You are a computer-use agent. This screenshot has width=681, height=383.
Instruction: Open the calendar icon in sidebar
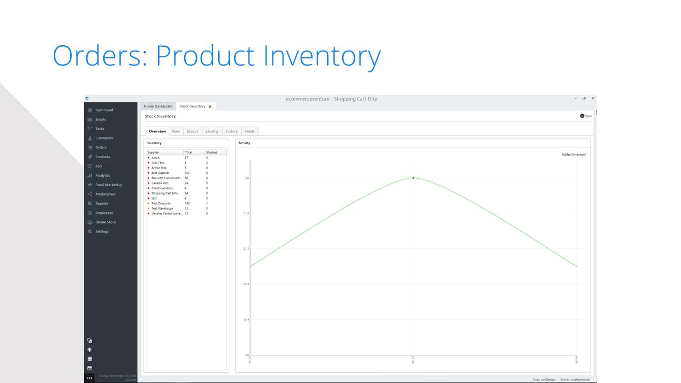tap(89, 368)
